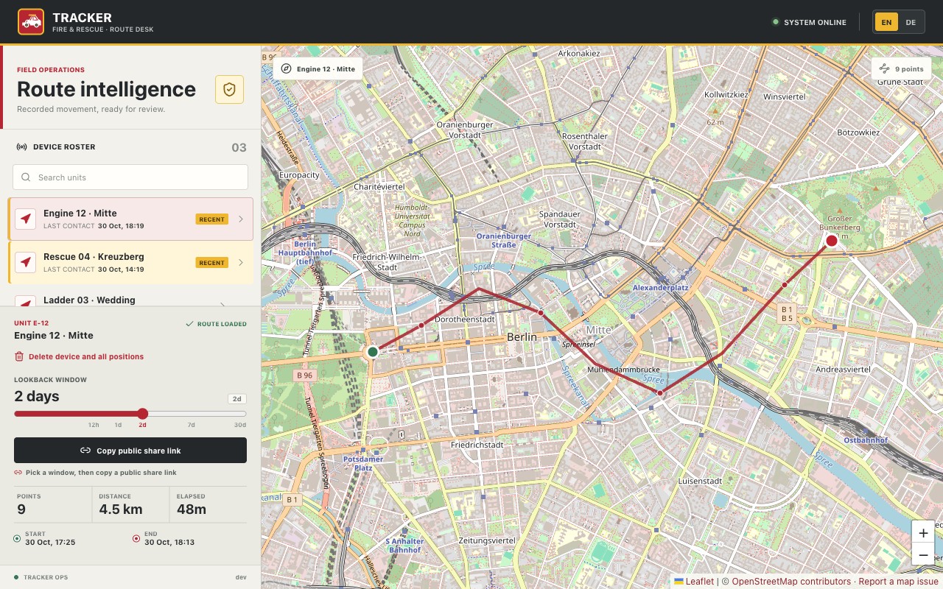Click the lookback slider handle

click(143, 414)
